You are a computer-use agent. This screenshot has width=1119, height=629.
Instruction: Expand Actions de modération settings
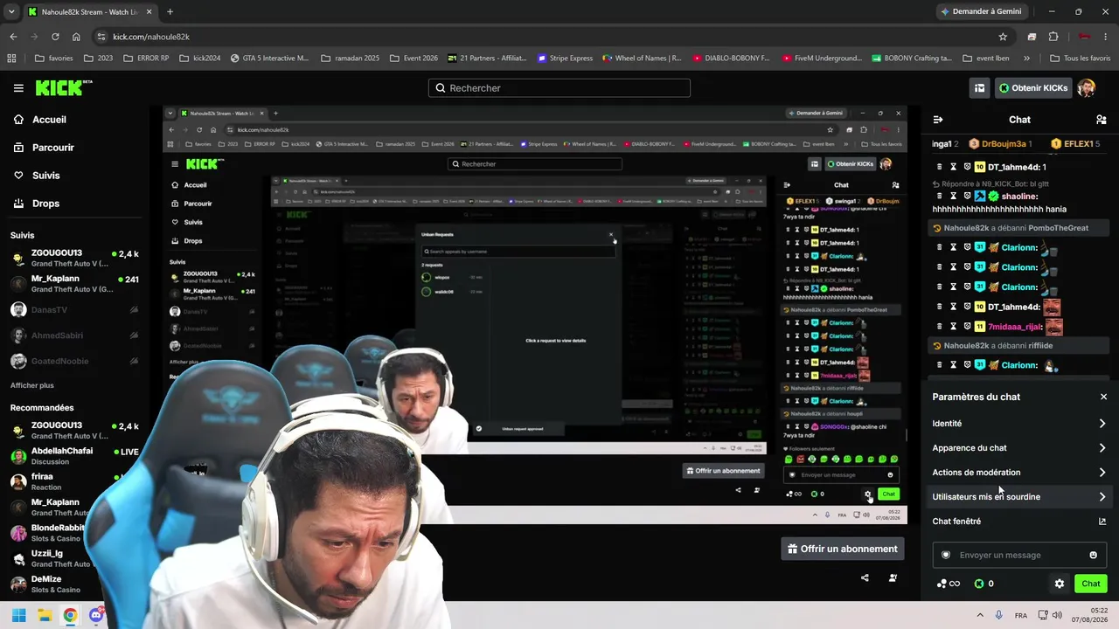pos(1019,473)
